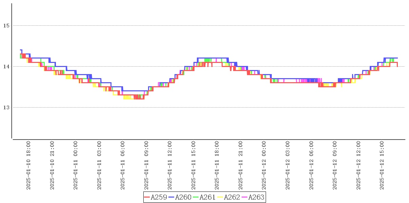Click the red line swatch beside A259

(x=147, y=197)
